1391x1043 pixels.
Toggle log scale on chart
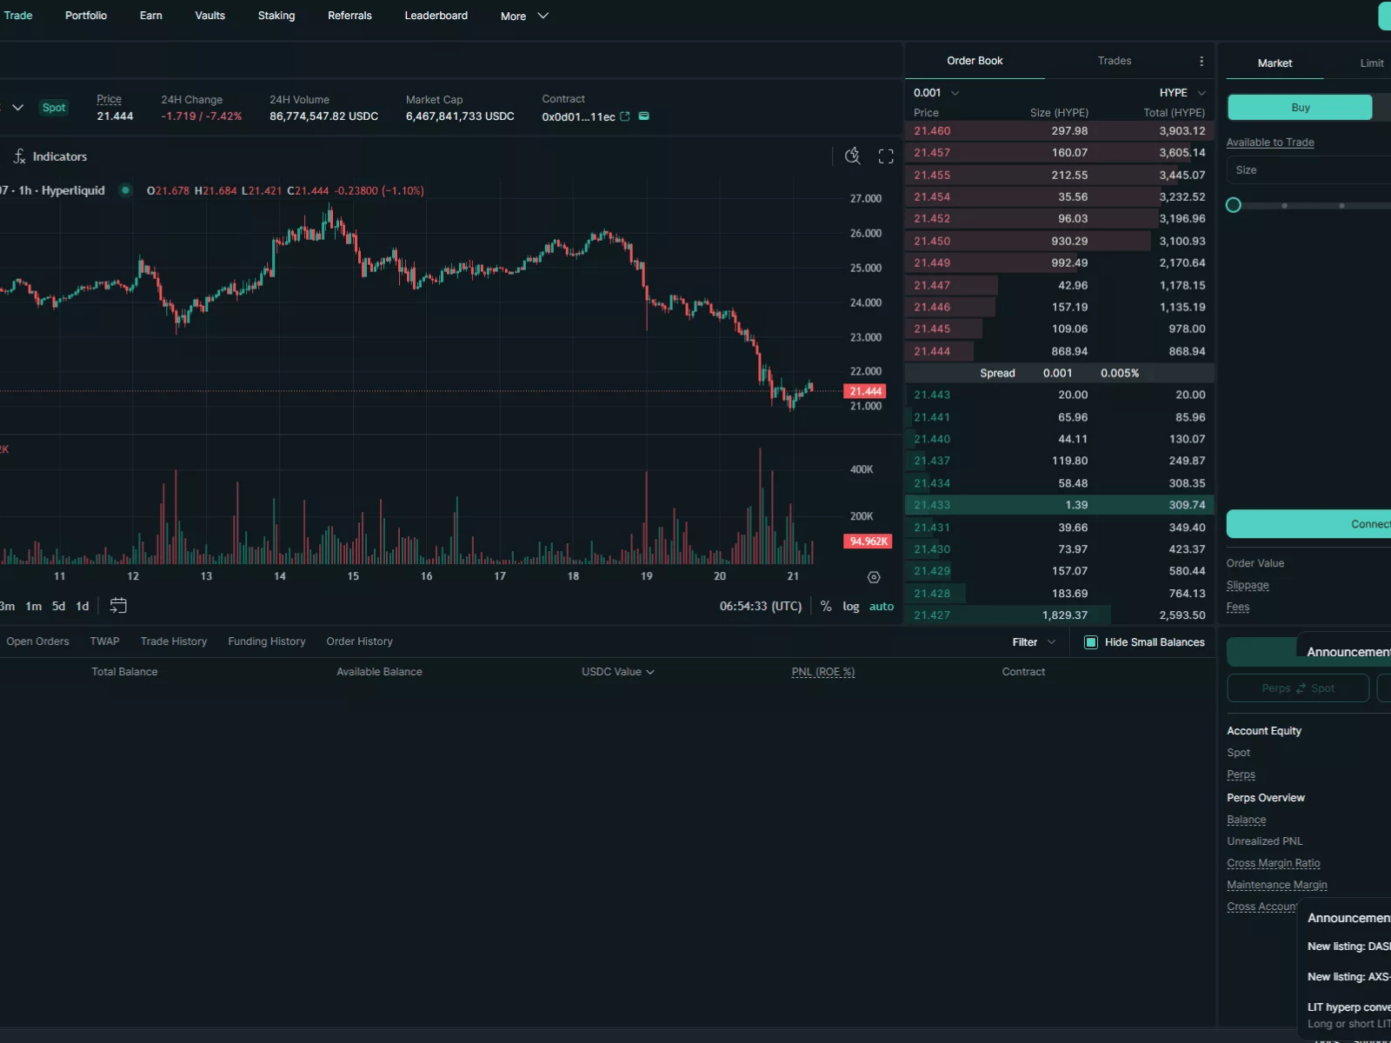click(850, 607)
